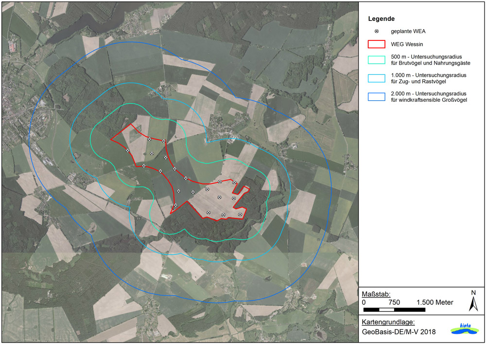Image resolution: width=486 pixels, height=344 pixels.
Task: Click 'GeoBasis-DE/M-V 2018' text
Action: 399,332
